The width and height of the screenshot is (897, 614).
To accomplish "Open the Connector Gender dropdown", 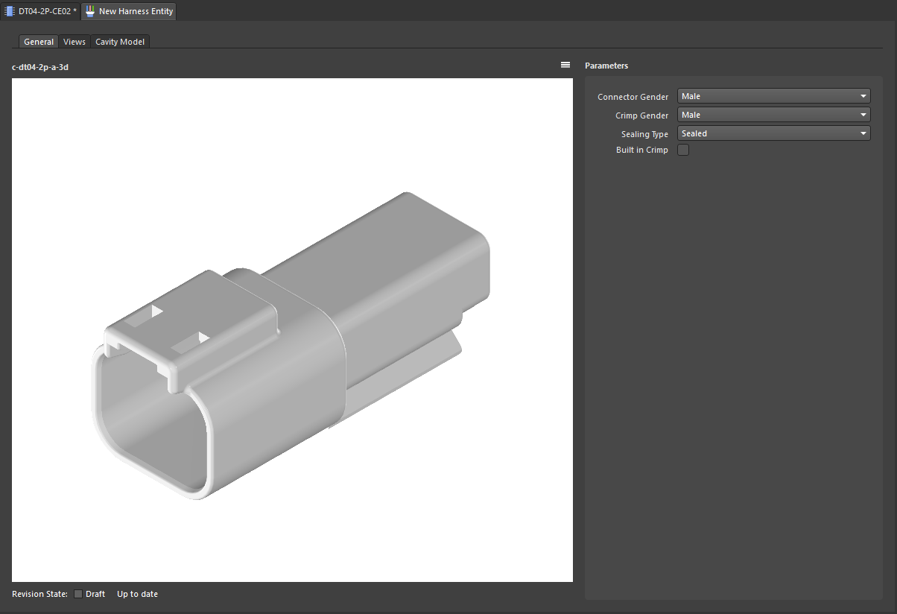I will pyautogui.click(x=773, y=96).
